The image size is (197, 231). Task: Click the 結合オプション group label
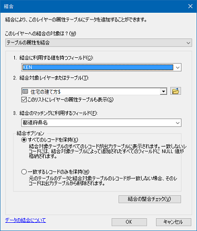pos(30,133)
